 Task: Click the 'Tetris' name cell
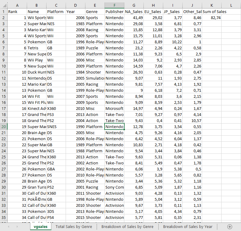click(36, 48)
